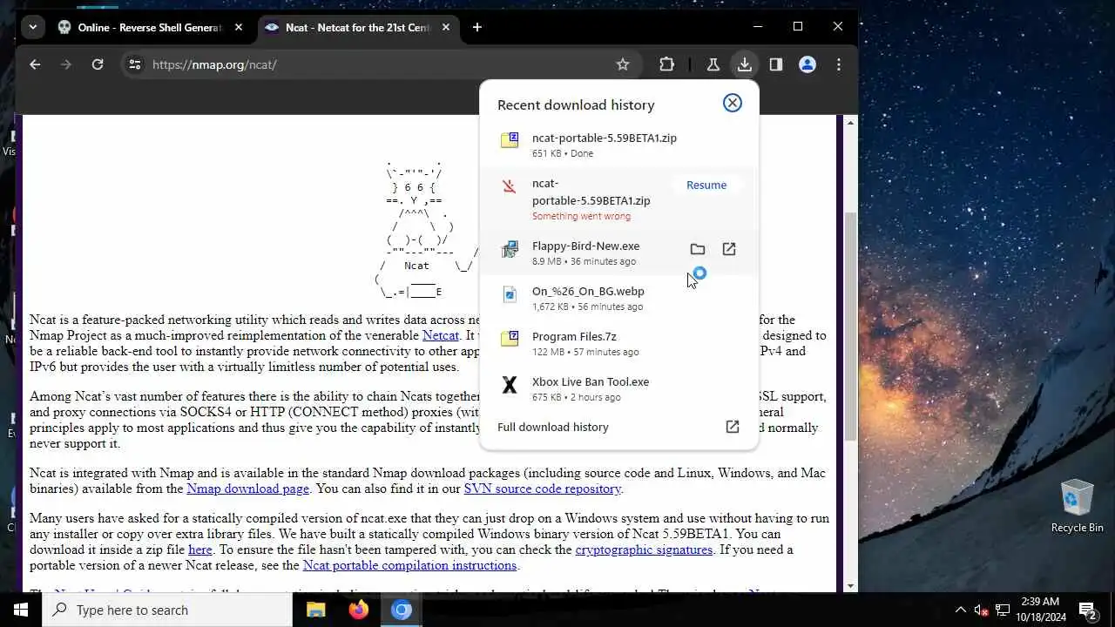Open a new browser tab
Image resolution: width=1115 pixels, height=627 pixels.
pos(476,27)
